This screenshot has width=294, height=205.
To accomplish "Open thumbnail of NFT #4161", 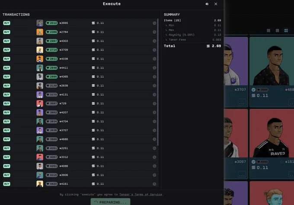I will pos(40,184).
